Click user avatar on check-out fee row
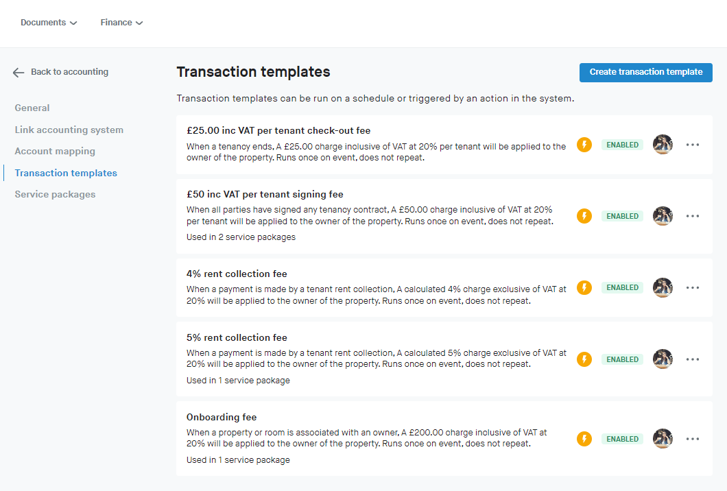The image size is (727, 491). point(663,145)
